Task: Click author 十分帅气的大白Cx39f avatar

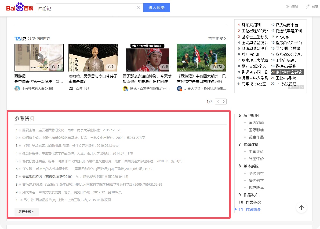Action: (17, 89)
